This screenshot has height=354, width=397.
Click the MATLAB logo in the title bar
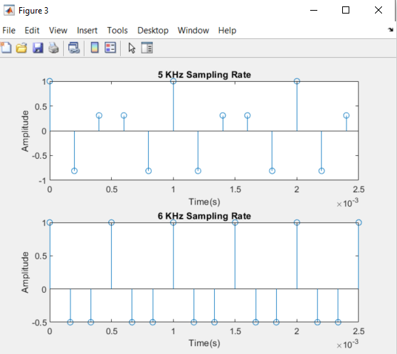9,11
